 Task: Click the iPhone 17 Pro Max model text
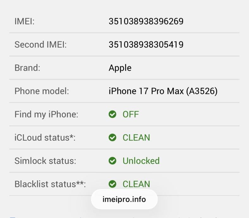[x=163, y=91]
